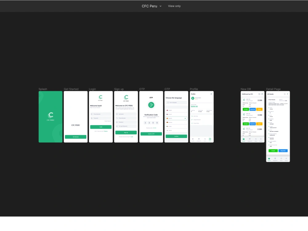The image size is (308, 231).
Task: Select the Detail Page frame label
Action: 273,89
